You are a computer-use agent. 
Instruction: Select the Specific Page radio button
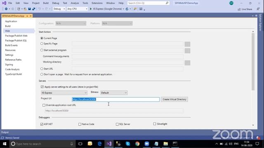click(x=42, y=44)
